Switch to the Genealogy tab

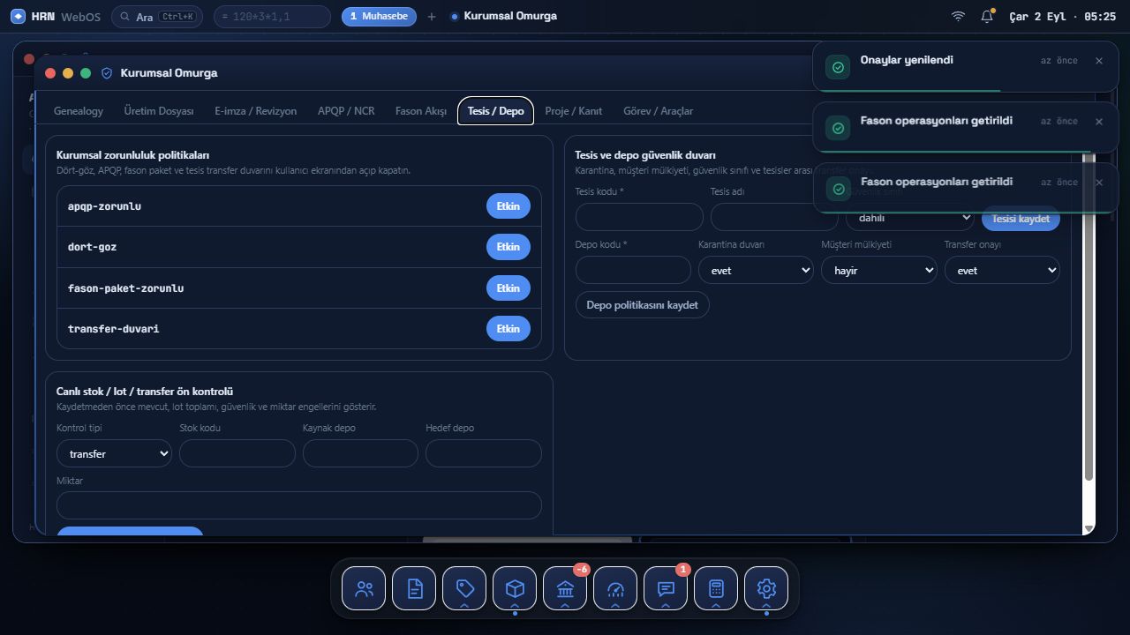tap(79, 111)
